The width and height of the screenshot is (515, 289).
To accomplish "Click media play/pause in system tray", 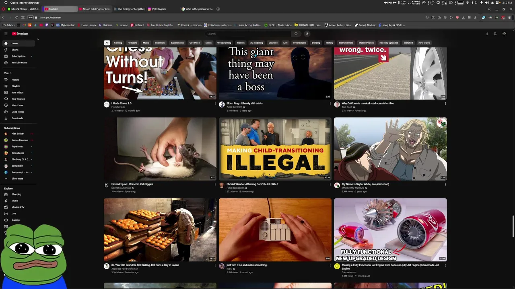I will [390, 2].
